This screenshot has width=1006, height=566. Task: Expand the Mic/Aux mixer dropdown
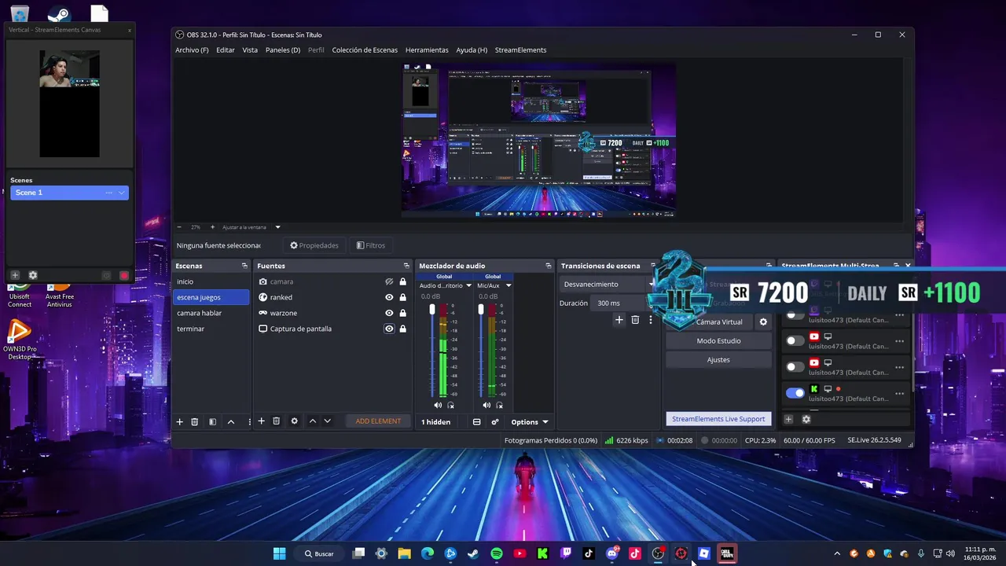509,285
